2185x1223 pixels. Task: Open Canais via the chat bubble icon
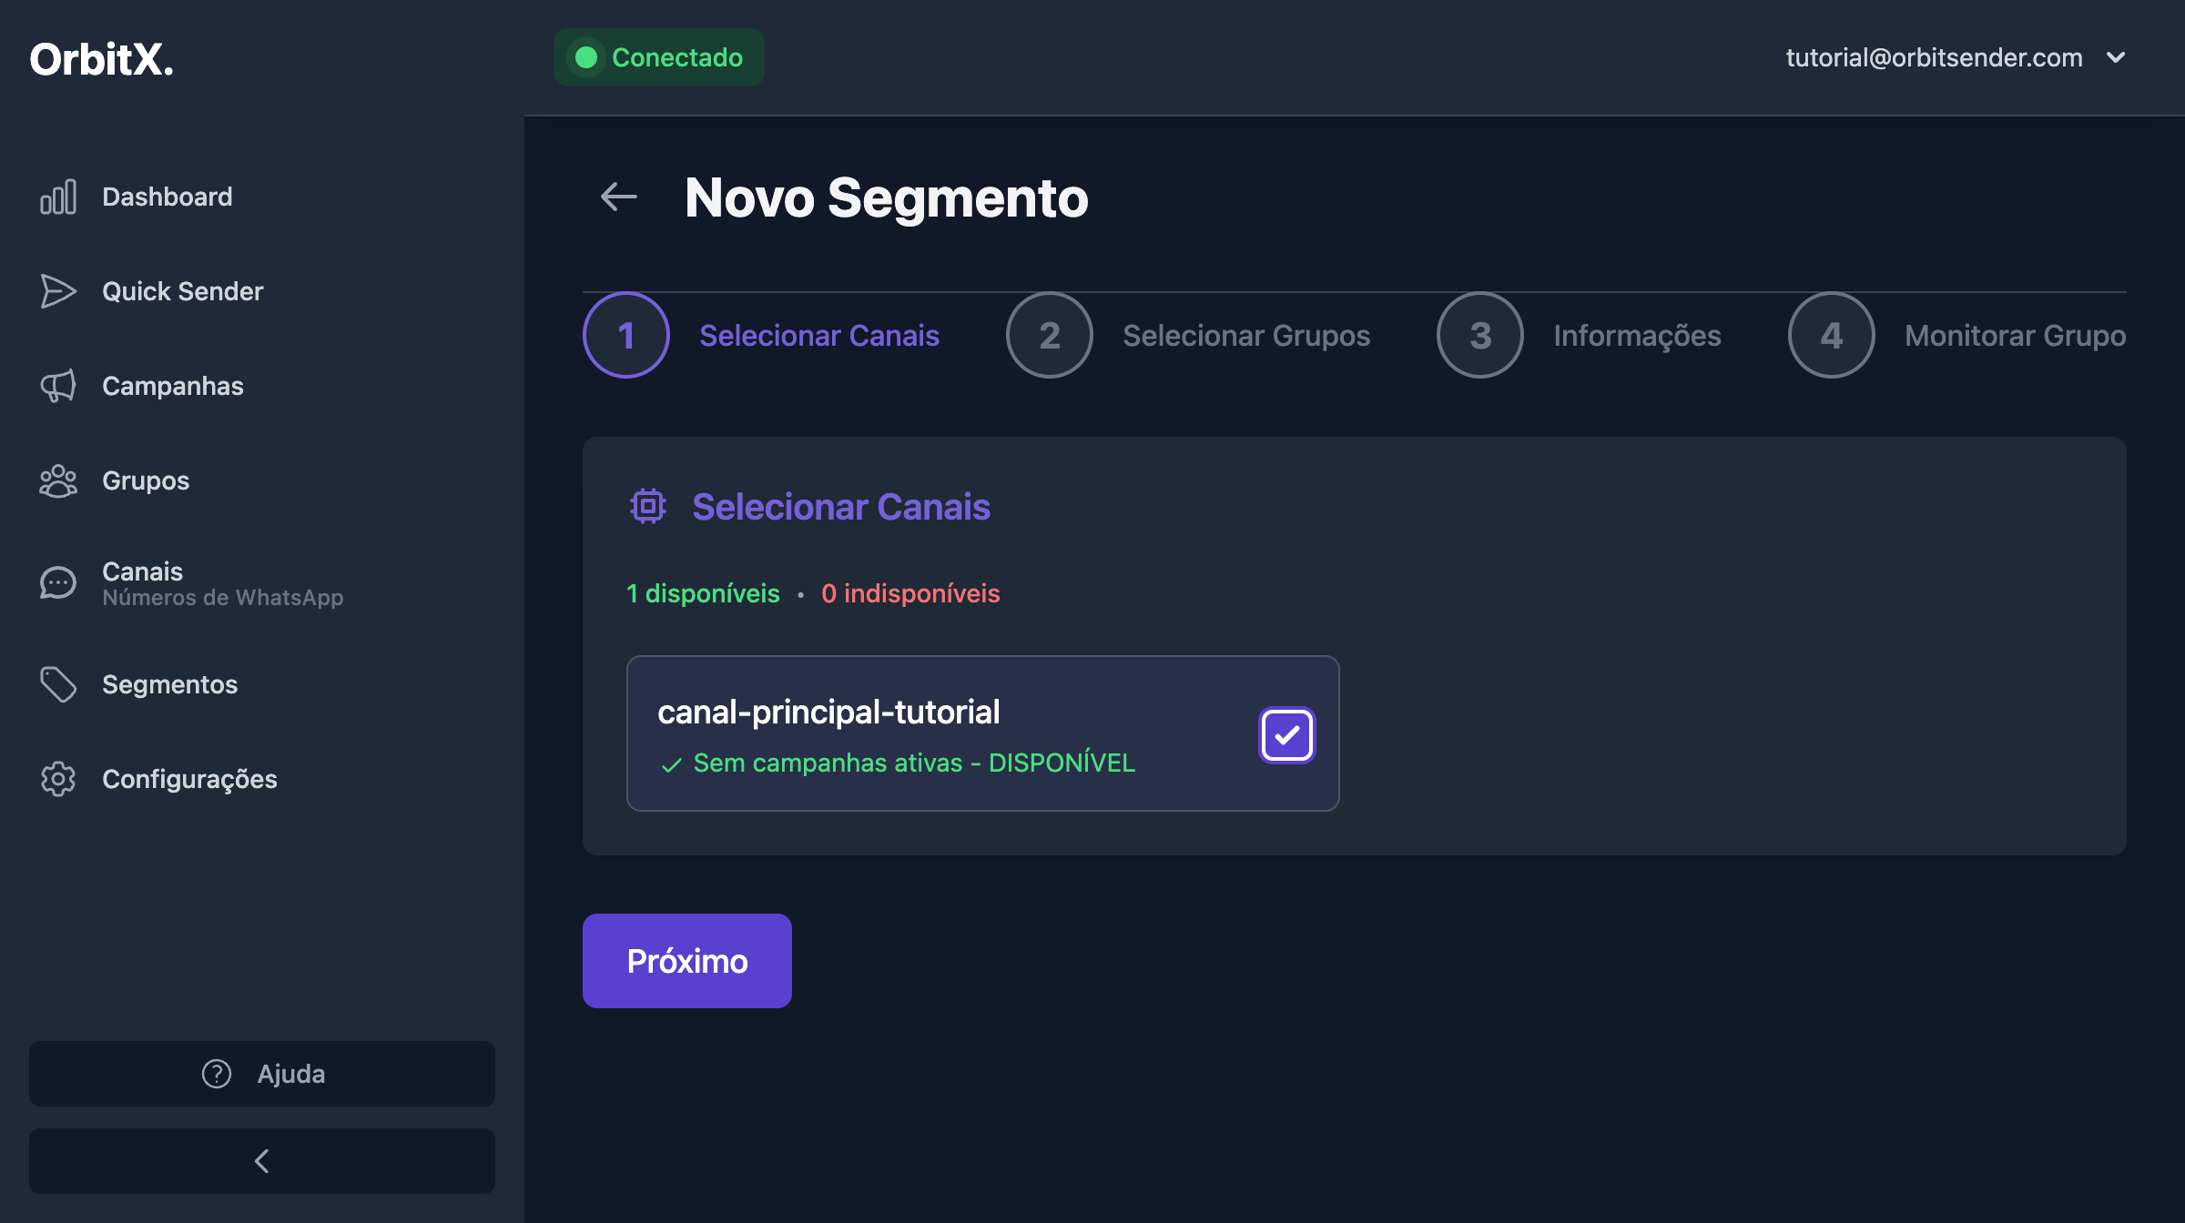click(58, 582)
